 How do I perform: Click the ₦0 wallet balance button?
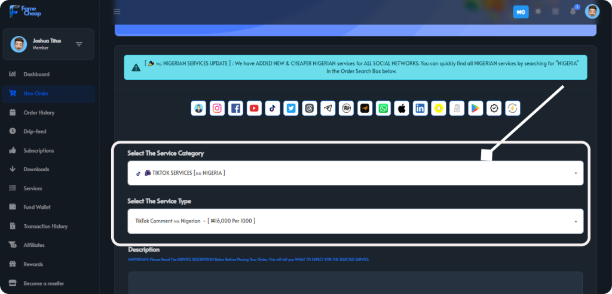click(521, 12)
